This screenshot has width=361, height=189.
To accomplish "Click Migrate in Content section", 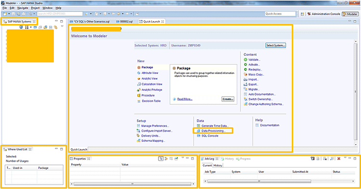I will tap(254, 89).
